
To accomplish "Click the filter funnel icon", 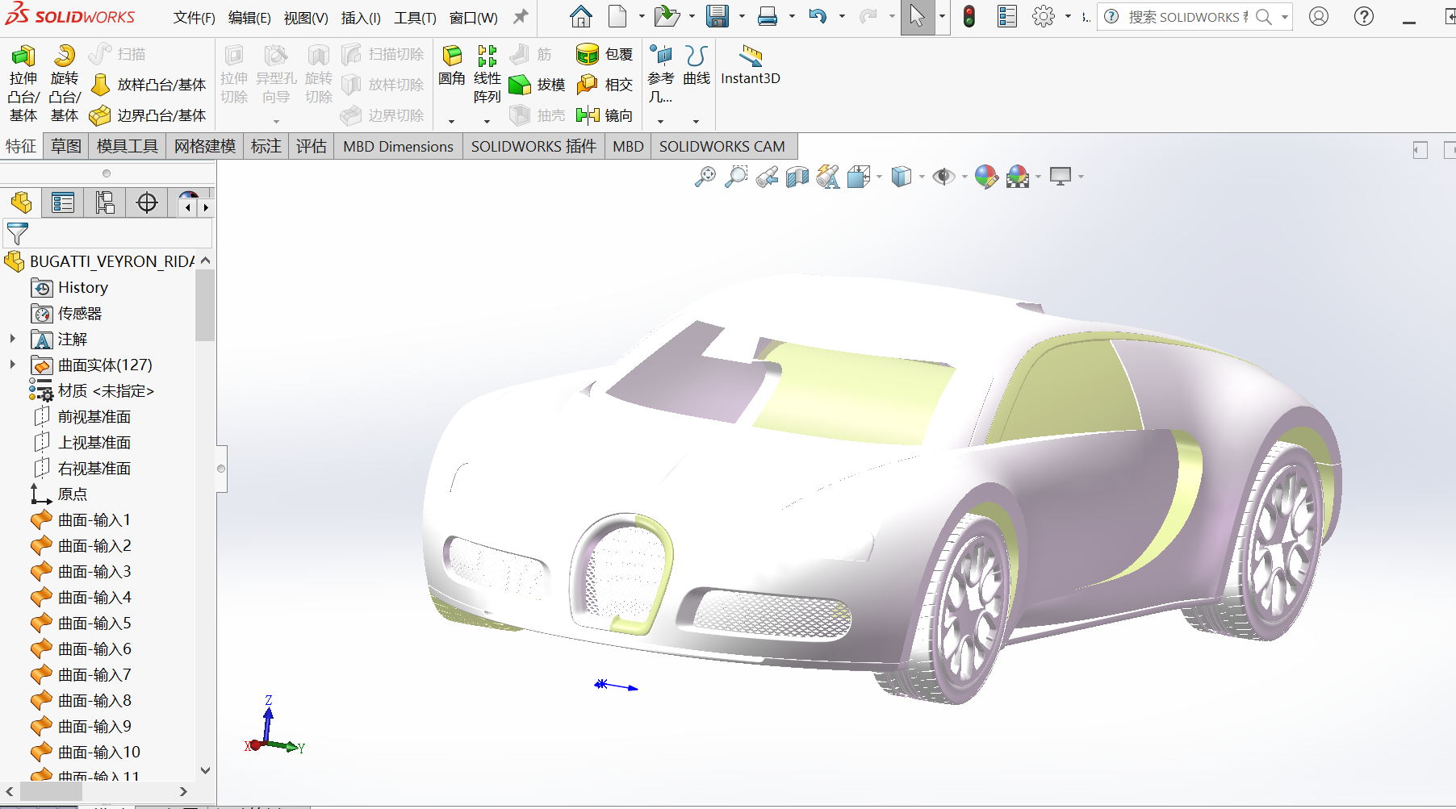I will 18,234.
